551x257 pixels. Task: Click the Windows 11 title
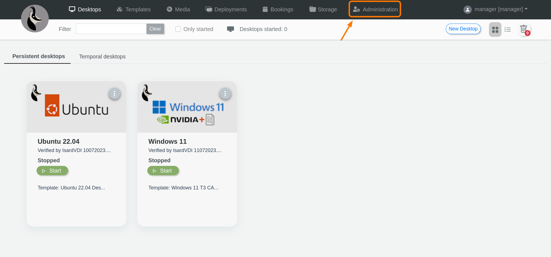tap(168, 142)
